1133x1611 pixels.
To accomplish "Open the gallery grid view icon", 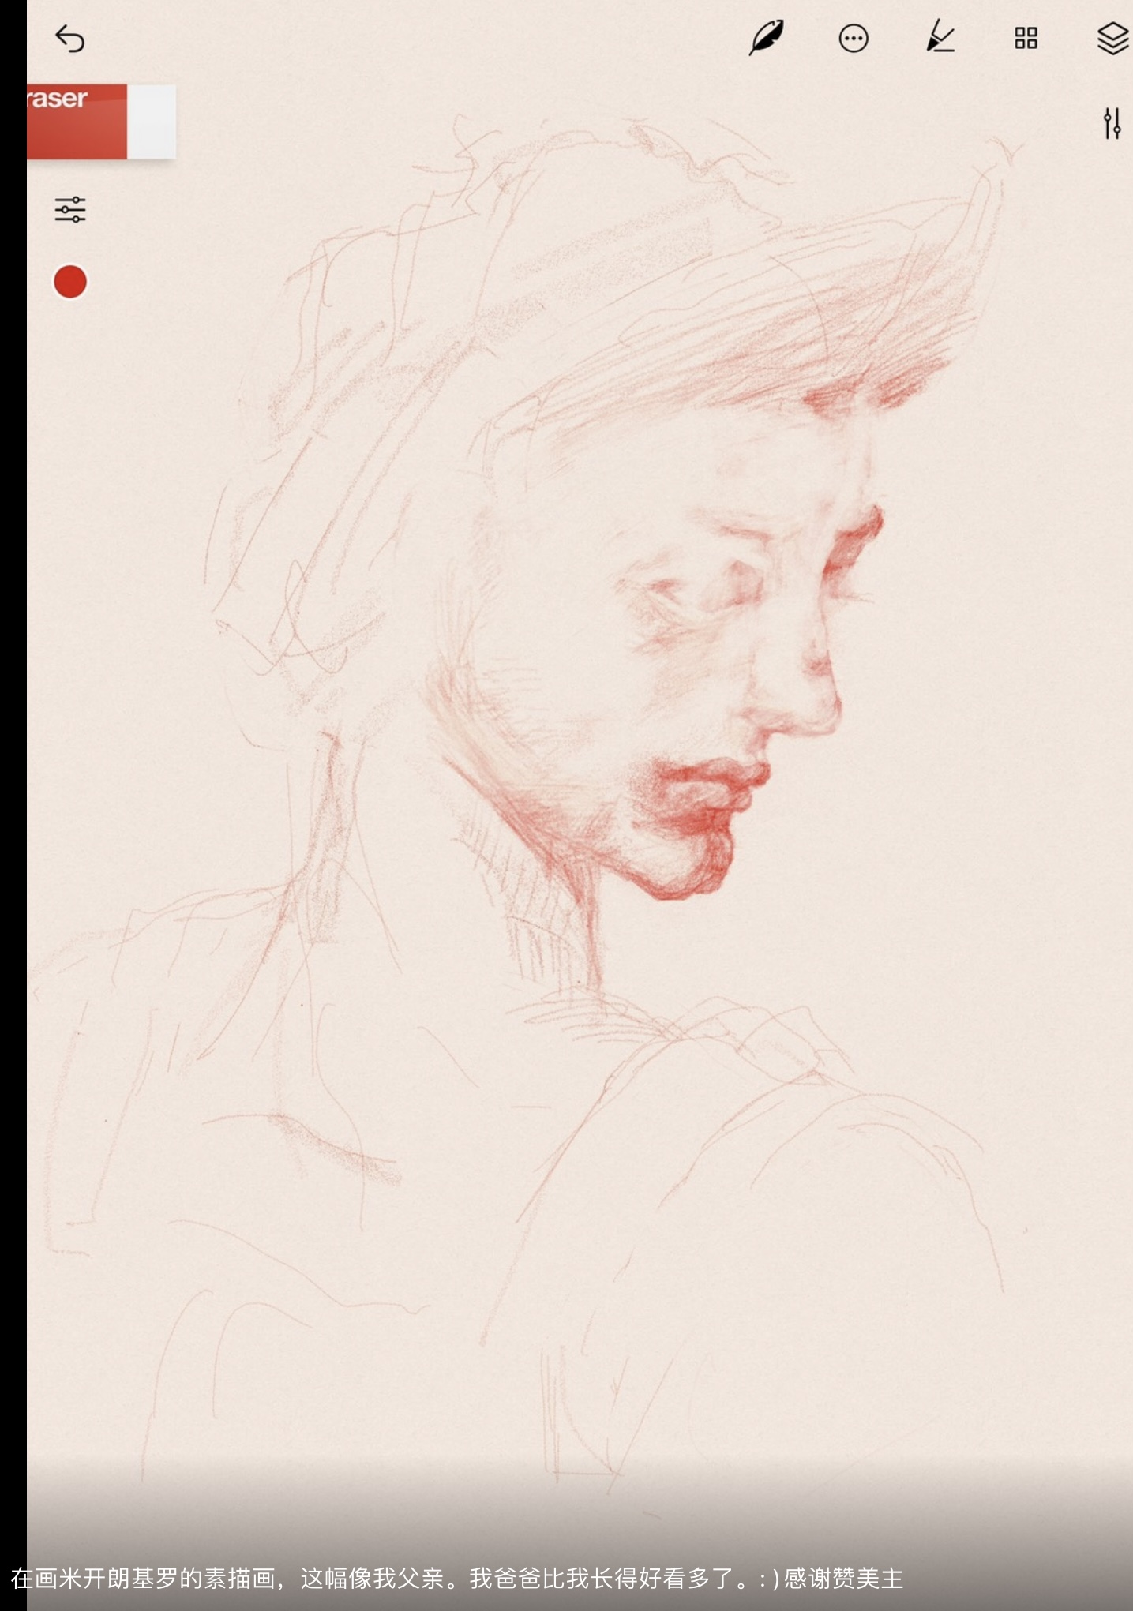I will pyautogui.click(x=1026, y=38).
